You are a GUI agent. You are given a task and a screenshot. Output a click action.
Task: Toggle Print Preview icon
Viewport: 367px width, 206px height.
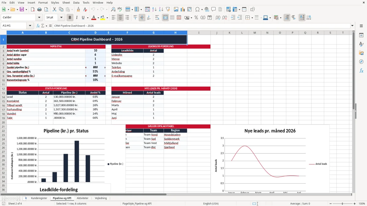pyautogui.click(x=46, y=9)
